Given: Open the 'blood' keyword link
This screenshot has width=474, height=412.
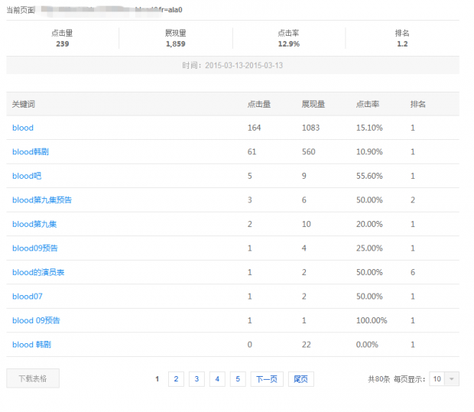Looking at the screenshot, I should (23, 128).
